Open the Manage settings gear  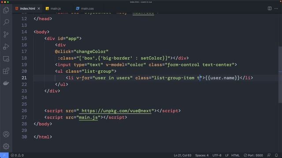[x=6, y=146]
